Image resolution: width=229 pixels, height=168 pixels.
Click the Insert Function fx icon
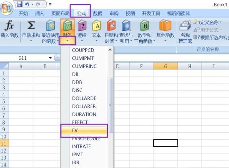[9, 25]
